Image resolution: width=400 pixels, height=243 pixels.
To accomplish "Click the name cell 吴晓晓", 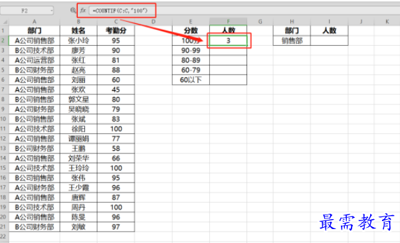I will point(78,109).
